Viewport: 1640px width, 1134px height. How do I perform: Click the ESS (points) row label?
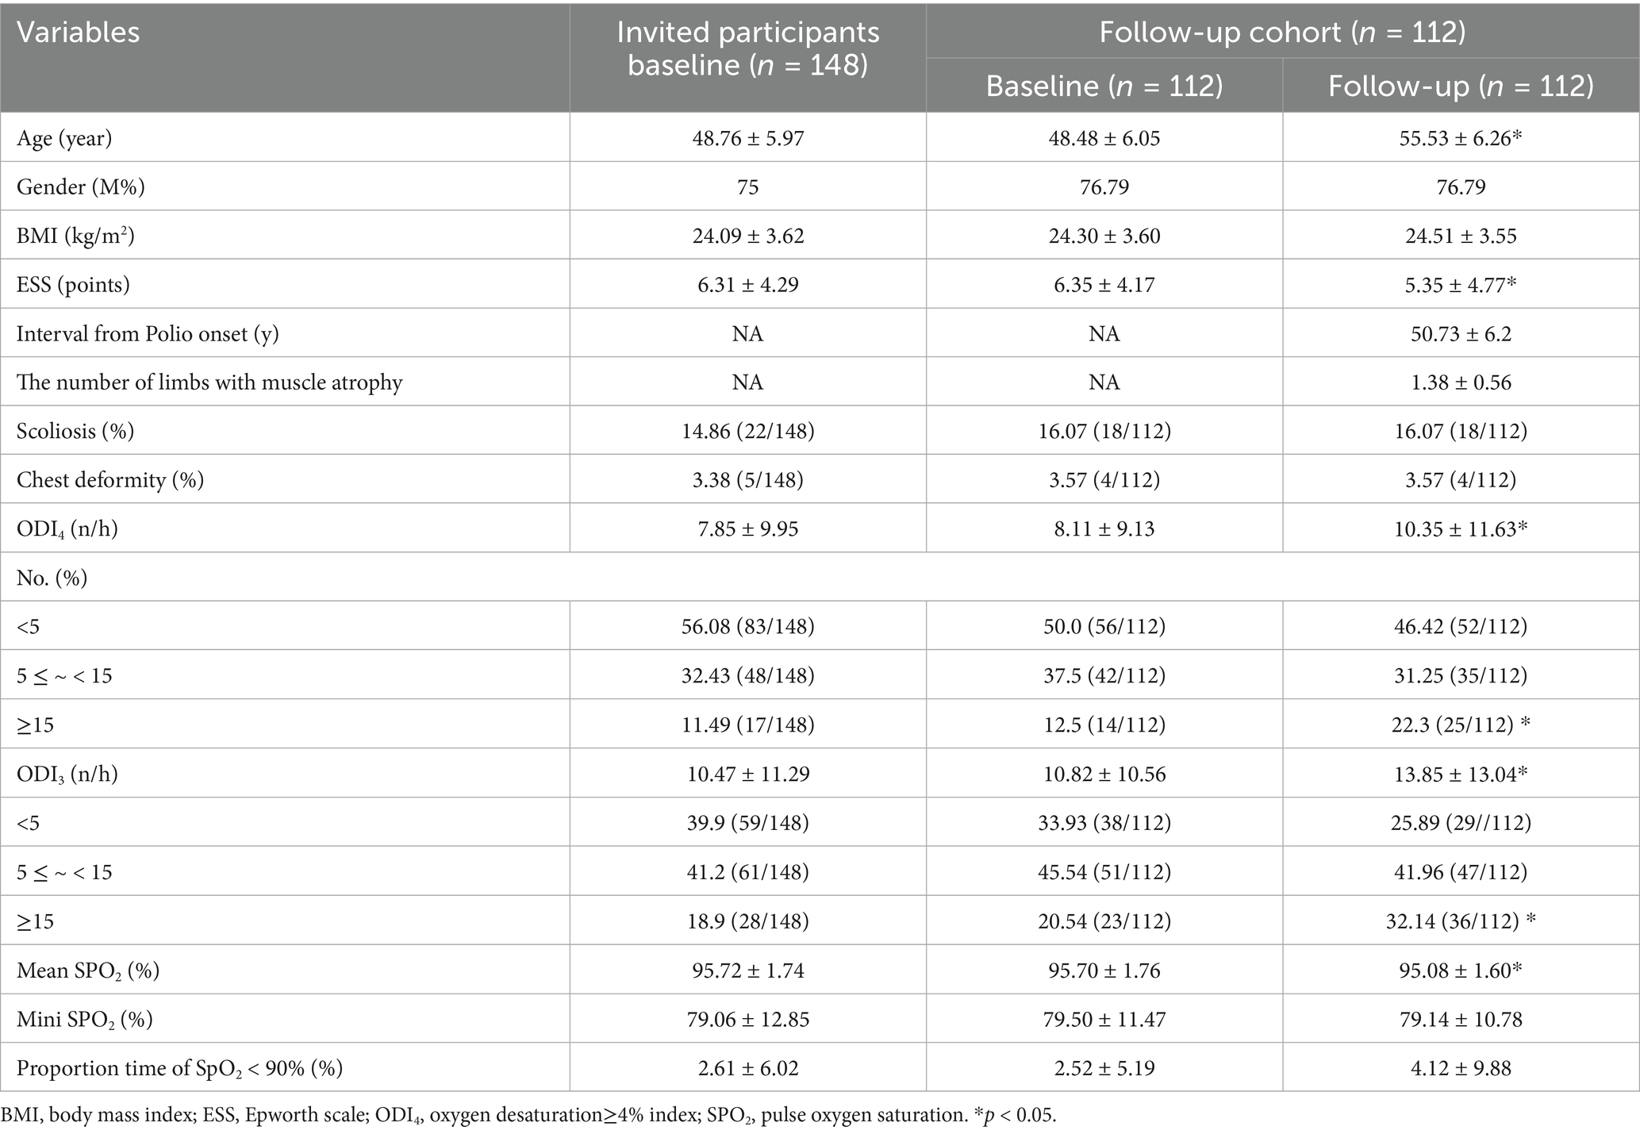click(x=73, y=285)
